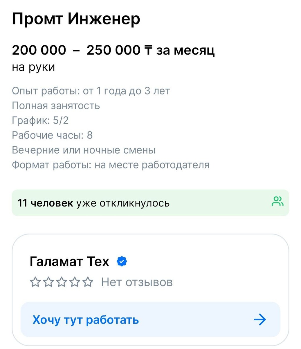The width and height of the screenshot is (301, 349).
Task: Click the people icon in responses banner
Action: (277, 202)
